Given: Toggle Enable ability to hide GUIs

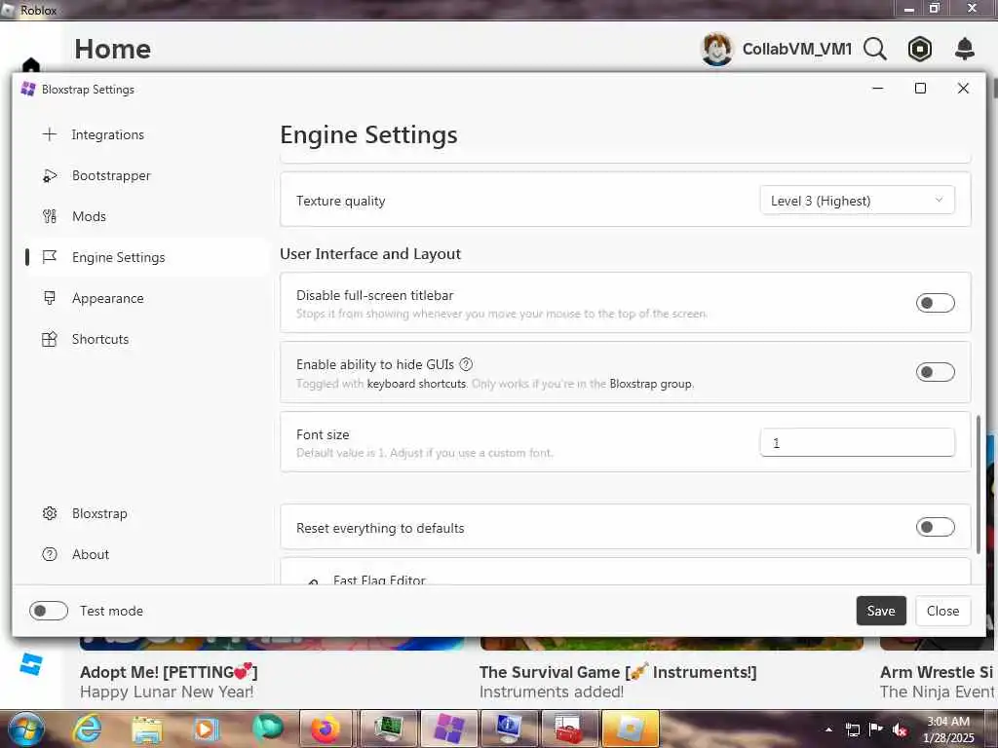Looking at the screenshot, I should click(935, 372).
